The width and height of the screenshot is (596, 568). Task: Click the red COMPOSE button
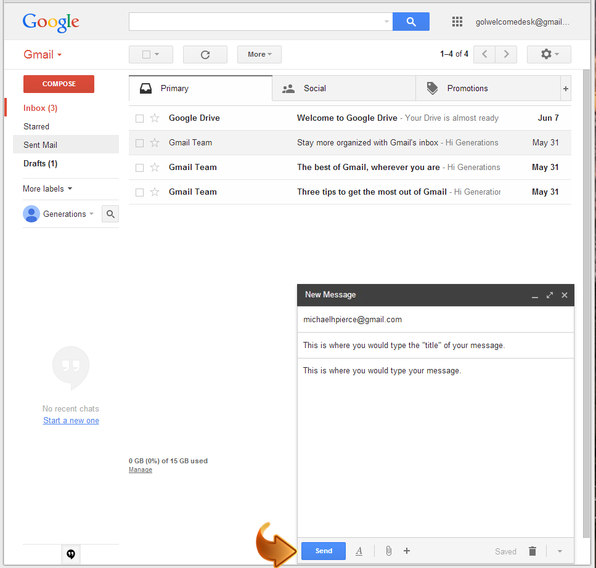[x=59, y=84]
